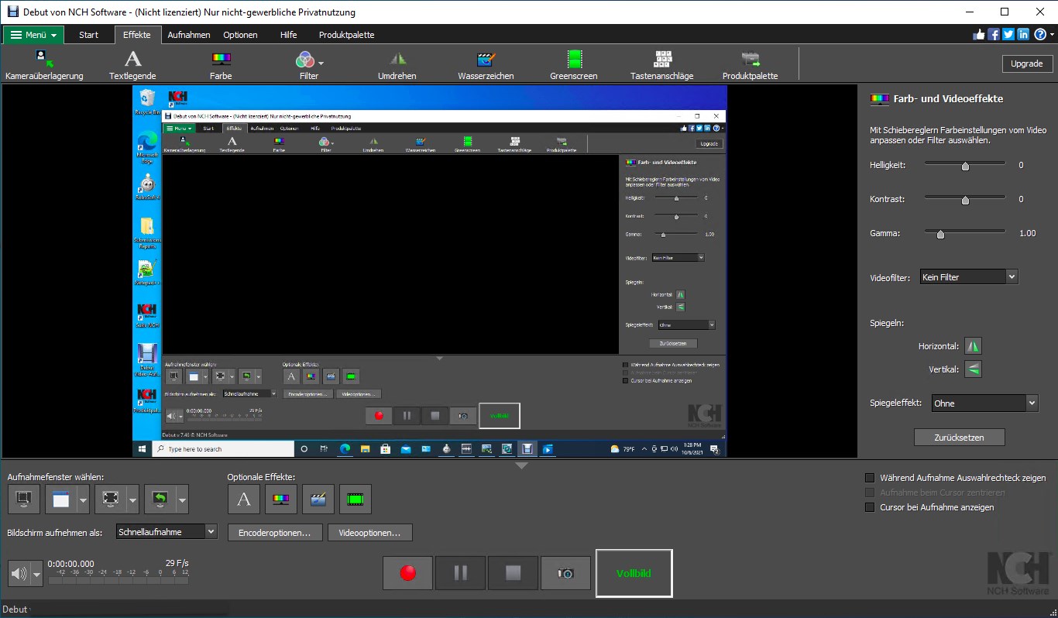Image resolution: width=1058 pixels, height=618 pixels.
Task: Switch to the Aufnahmen tab
Action: click(x=189, y=35)
